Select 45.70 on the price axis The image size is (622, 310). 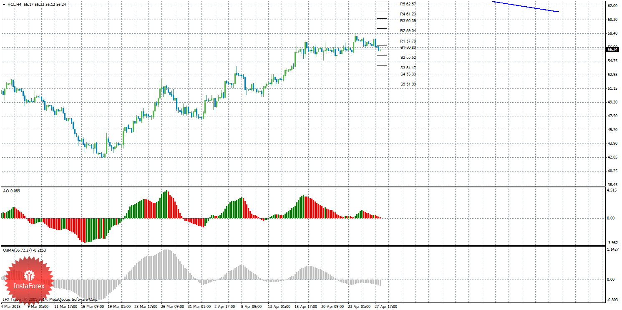(612, 130)
